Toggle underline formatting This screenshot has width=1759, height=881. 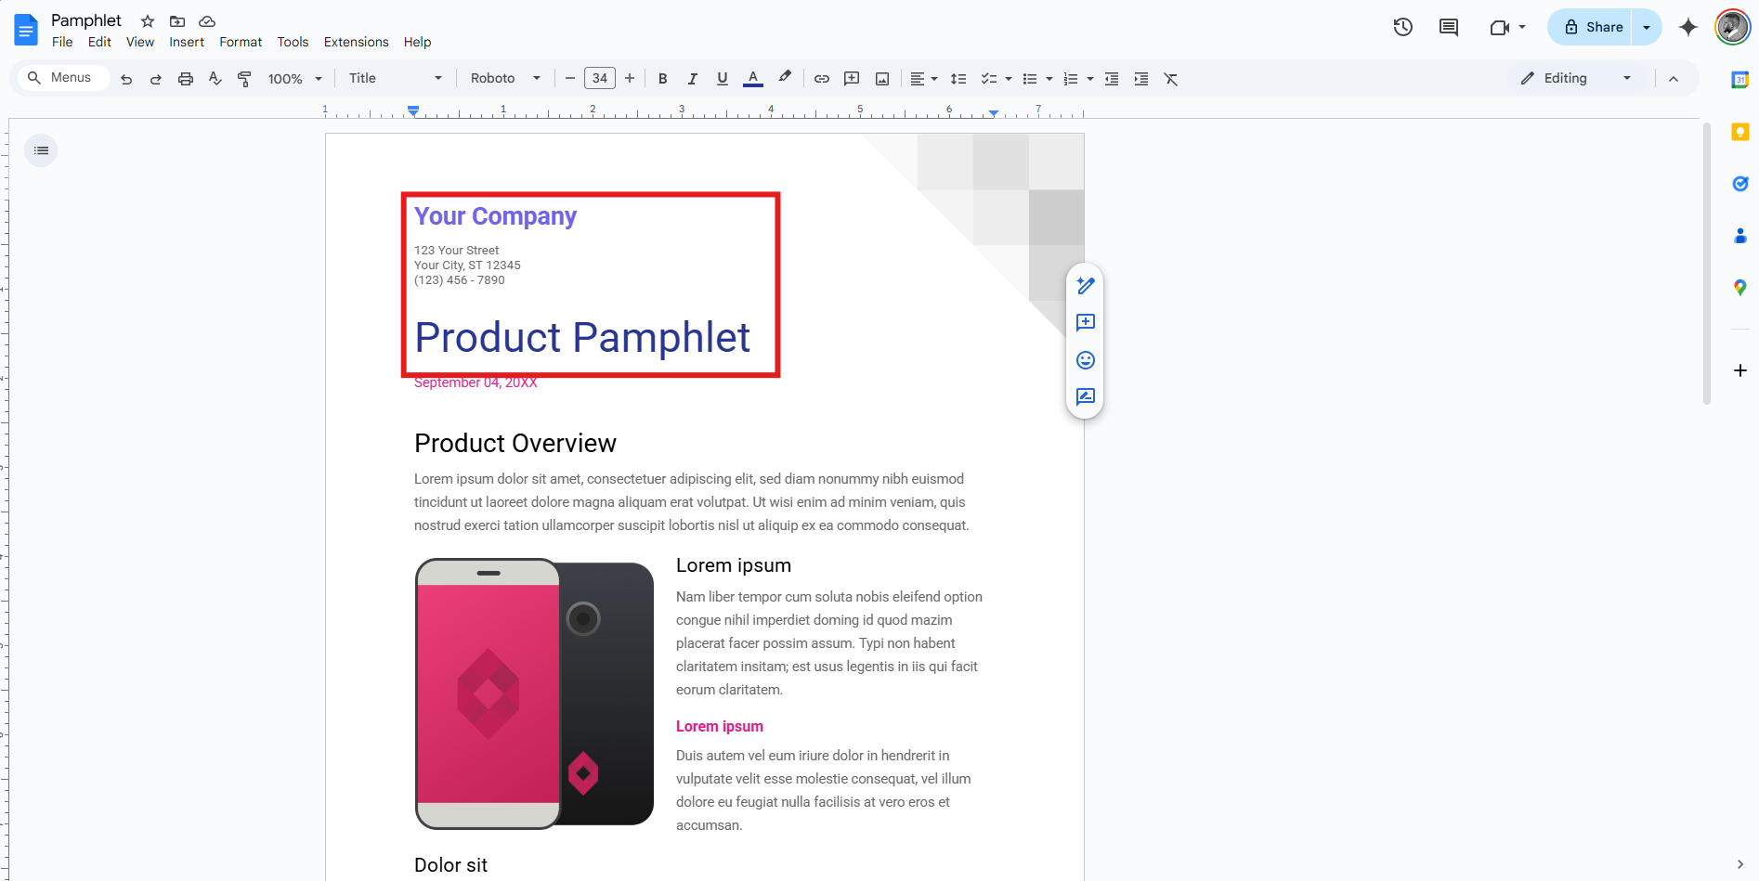coord(722,78)
